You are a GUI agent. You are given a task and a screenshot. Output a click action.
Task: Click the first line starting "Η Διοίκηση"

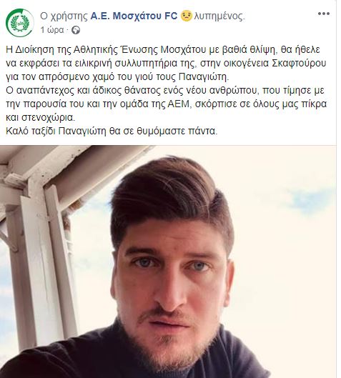coord(163,49)
